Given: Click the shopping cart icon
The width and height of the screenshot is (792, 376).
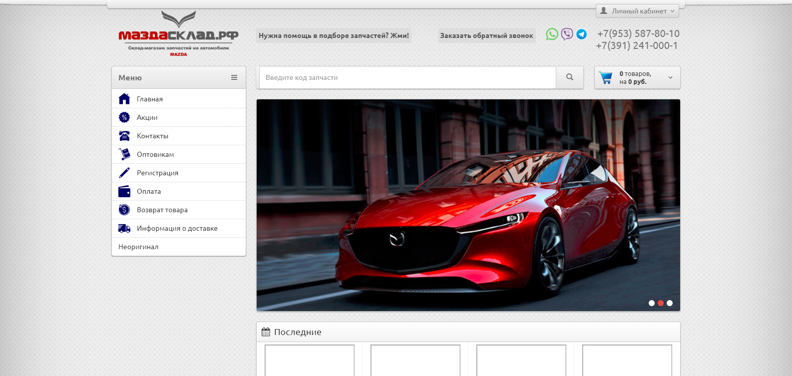Looking at the screenshot, I should coord(606,78).
